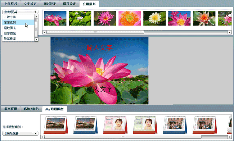This screenshot has width=234, height=141.
Task: Click the template strip scrollbar thumb
Action: [x=123, y=137]
